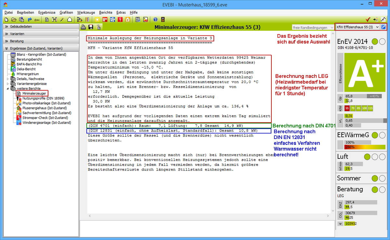Click the brown door icon
390x240 pixels.
[x=163, y=19]
